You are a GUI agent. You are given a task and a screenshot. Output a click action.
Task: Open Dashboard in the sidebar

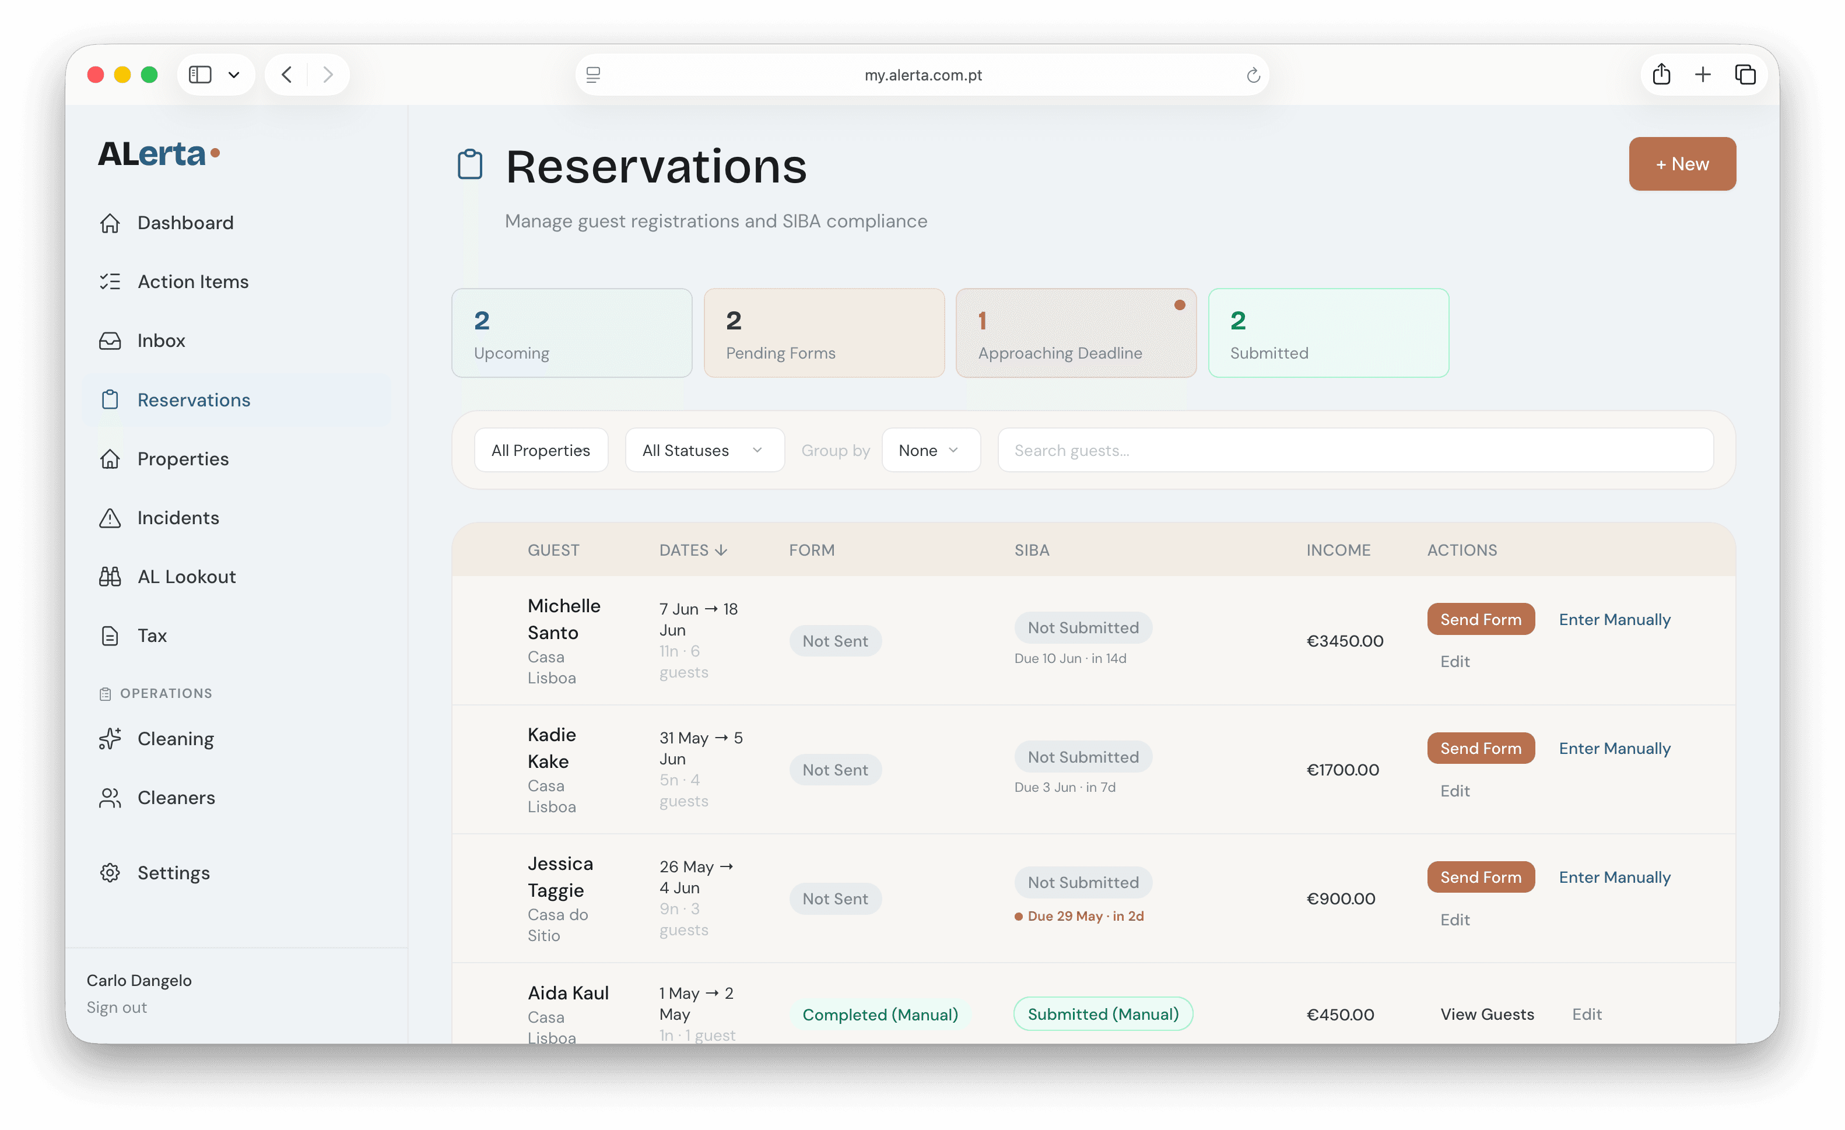click(x=237, y=223)
